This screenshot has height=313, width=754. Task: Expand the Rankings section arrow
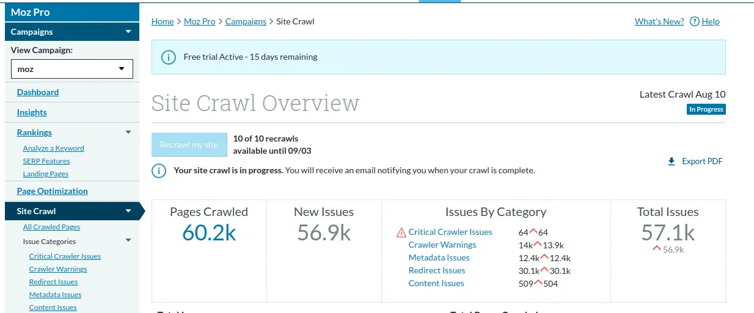coord(128,132)
